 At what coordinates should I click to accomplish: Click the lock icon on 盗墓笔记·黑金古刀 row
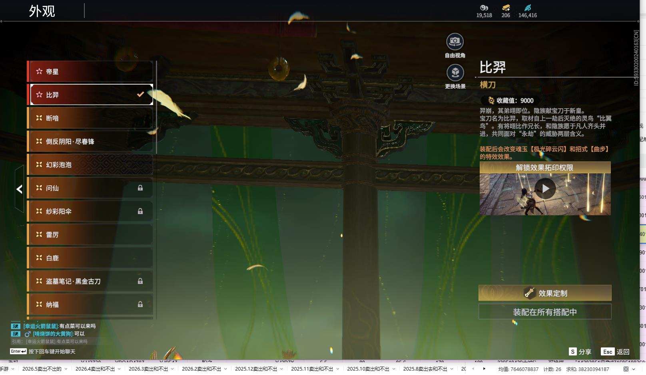[140, 281]
